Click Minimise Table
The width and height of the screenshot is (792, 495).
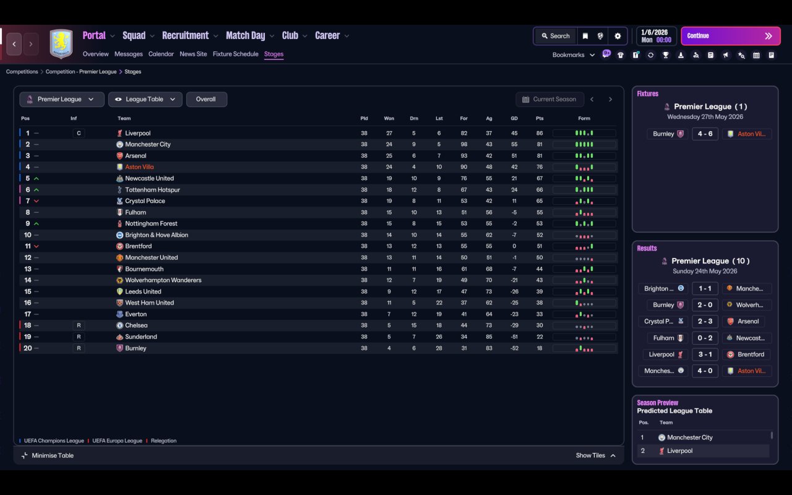point(48,455)
